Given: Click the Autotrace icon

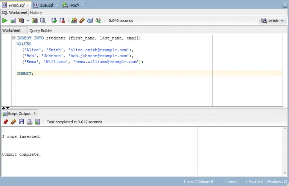Looking at the screenshot, I should 35,20.
